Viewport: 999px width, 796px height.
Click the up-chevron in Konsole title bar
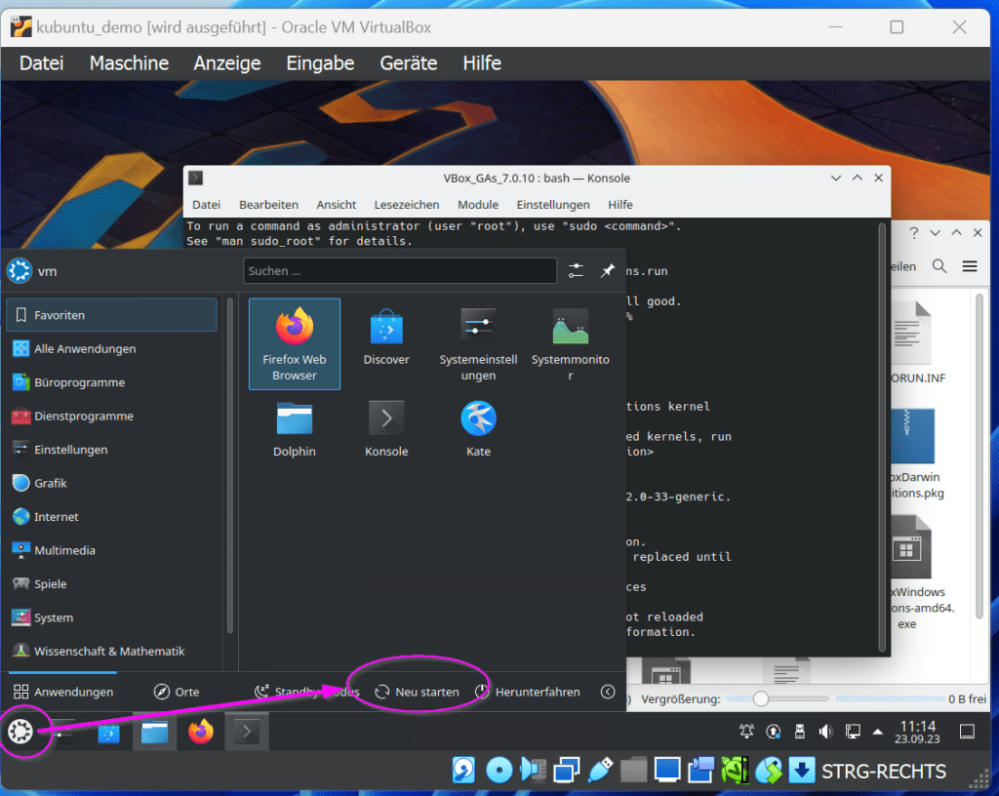(x=858, y=178)
